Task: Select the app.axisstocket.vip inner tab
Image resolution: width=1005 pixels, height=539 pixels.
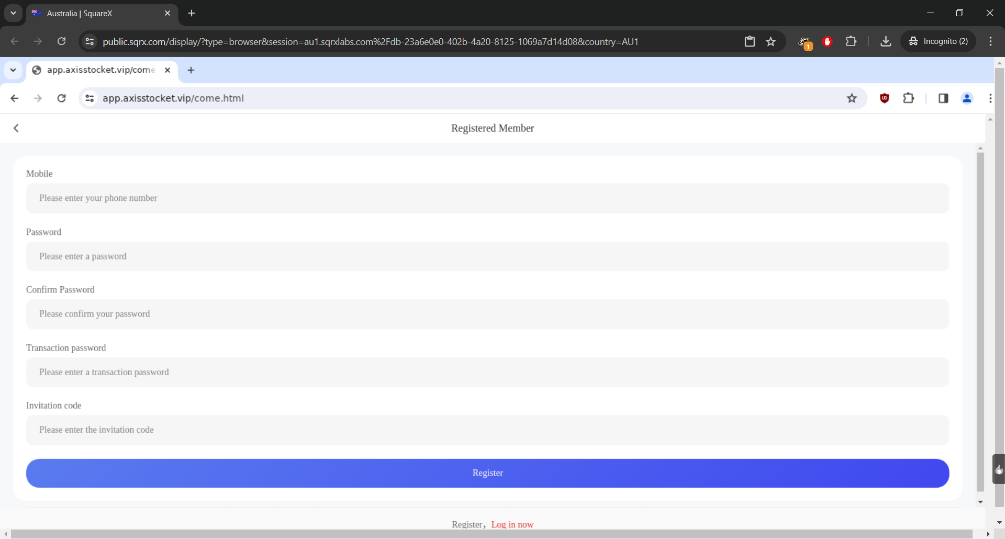Action: pos(100,70)
